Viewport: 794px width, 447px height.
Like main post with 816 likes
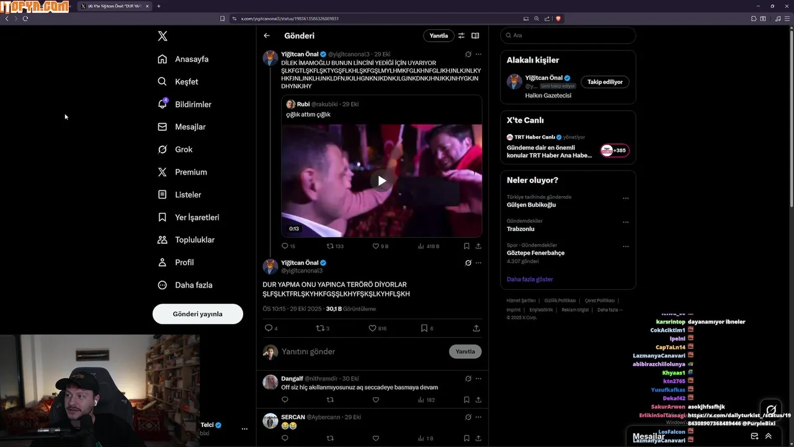(x=378, y=328)
